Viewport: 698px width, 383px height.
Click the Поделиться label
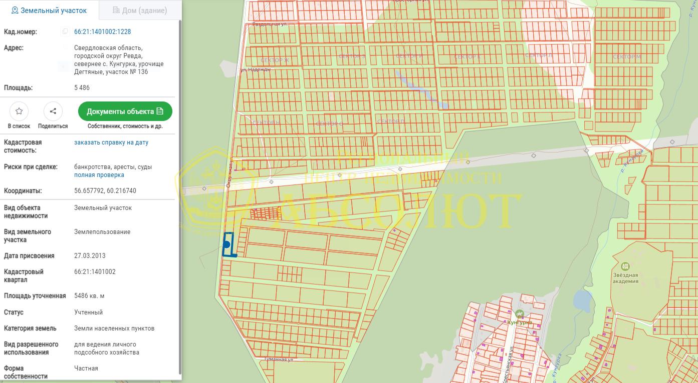point(53,126)
